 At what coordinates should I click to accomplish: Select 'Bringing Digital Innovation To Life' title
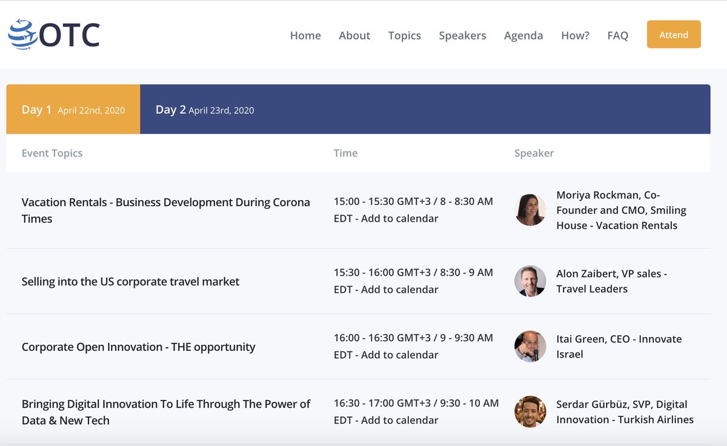(166, 412)
